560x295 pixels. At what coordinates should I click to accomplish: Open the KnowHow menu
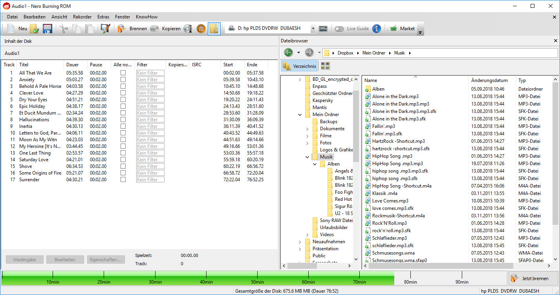click(x=146, y=17)
